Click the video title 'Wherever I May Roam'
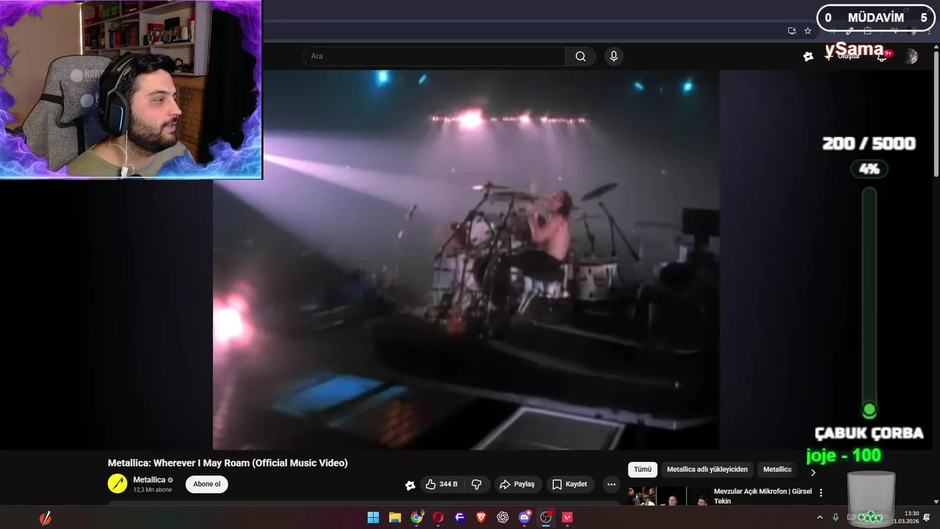Screen dimensions: 940x529 (228, 463)
